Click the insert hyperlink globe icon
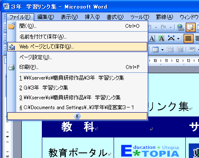This screenshot has height=158, width=199. 181,27
